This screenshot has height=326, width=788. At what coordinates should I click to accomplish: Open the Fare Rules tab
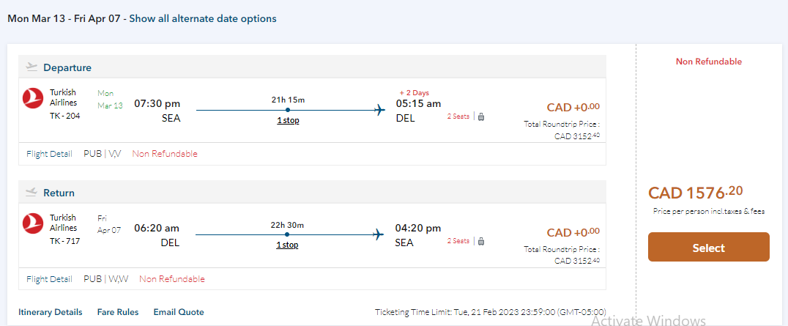[x=117, y=312]
